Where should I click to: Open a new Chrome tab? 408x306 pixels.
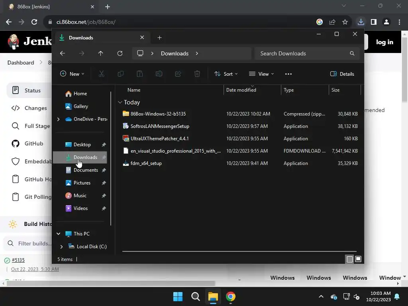pos(108,7)
